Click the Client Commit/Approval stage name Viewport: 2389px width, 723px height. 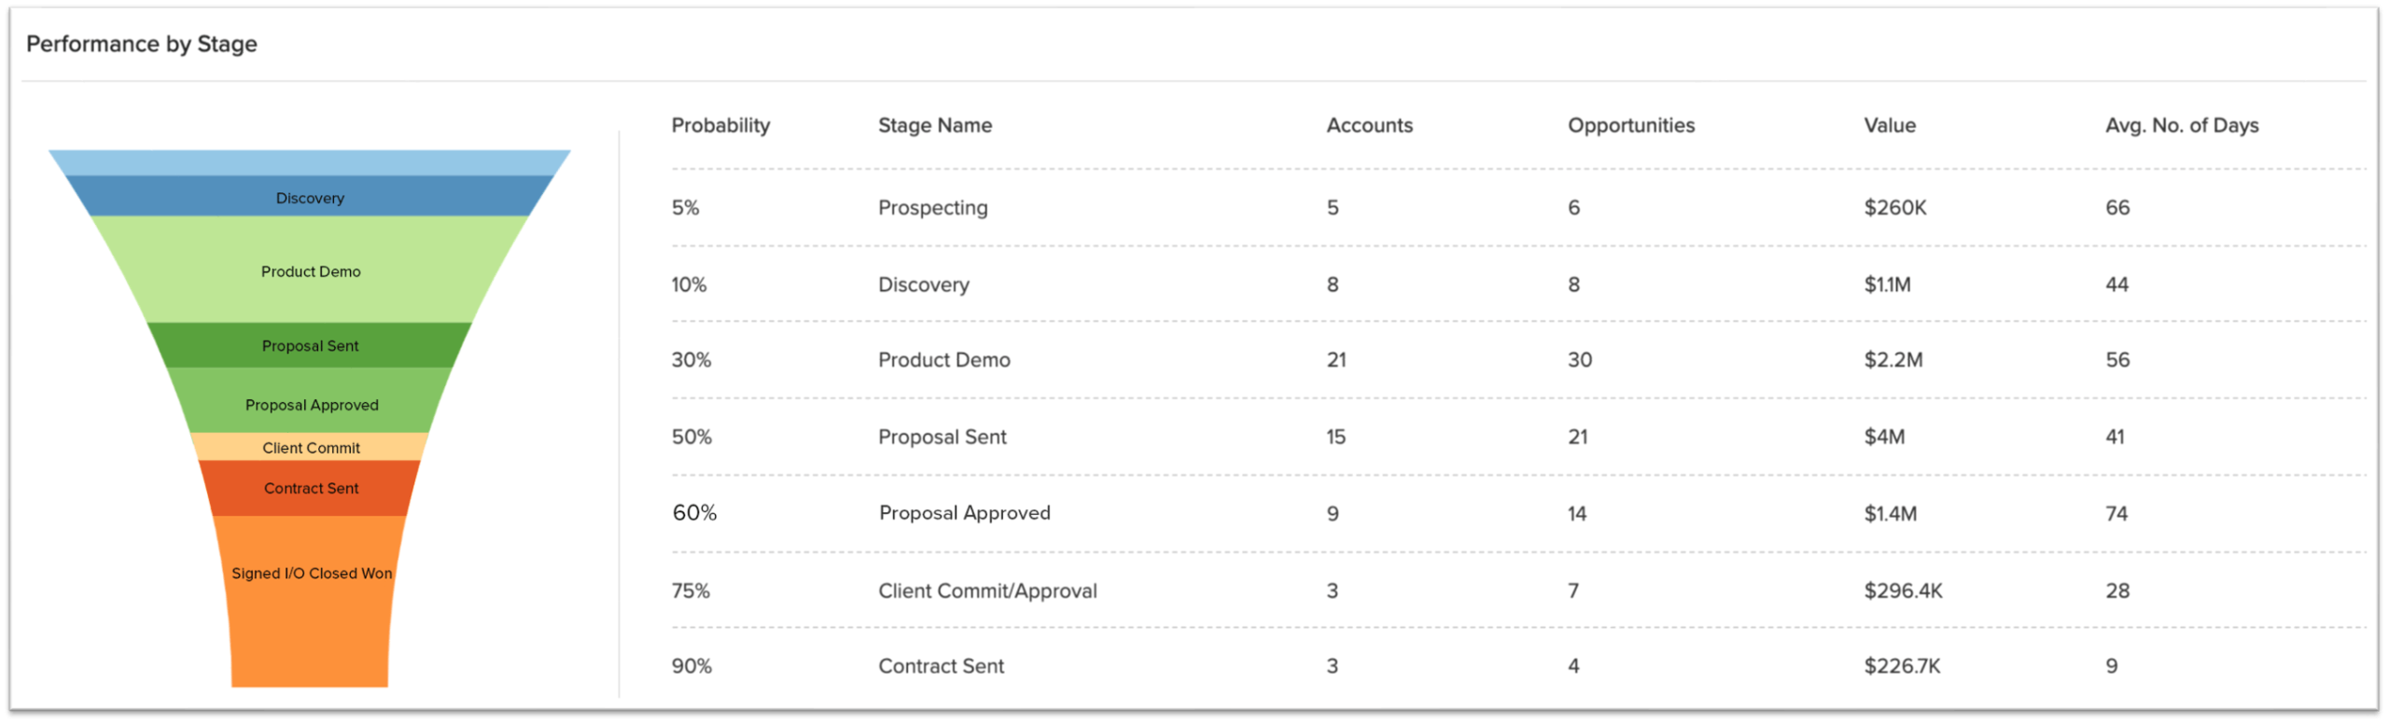tap(986, 591)
